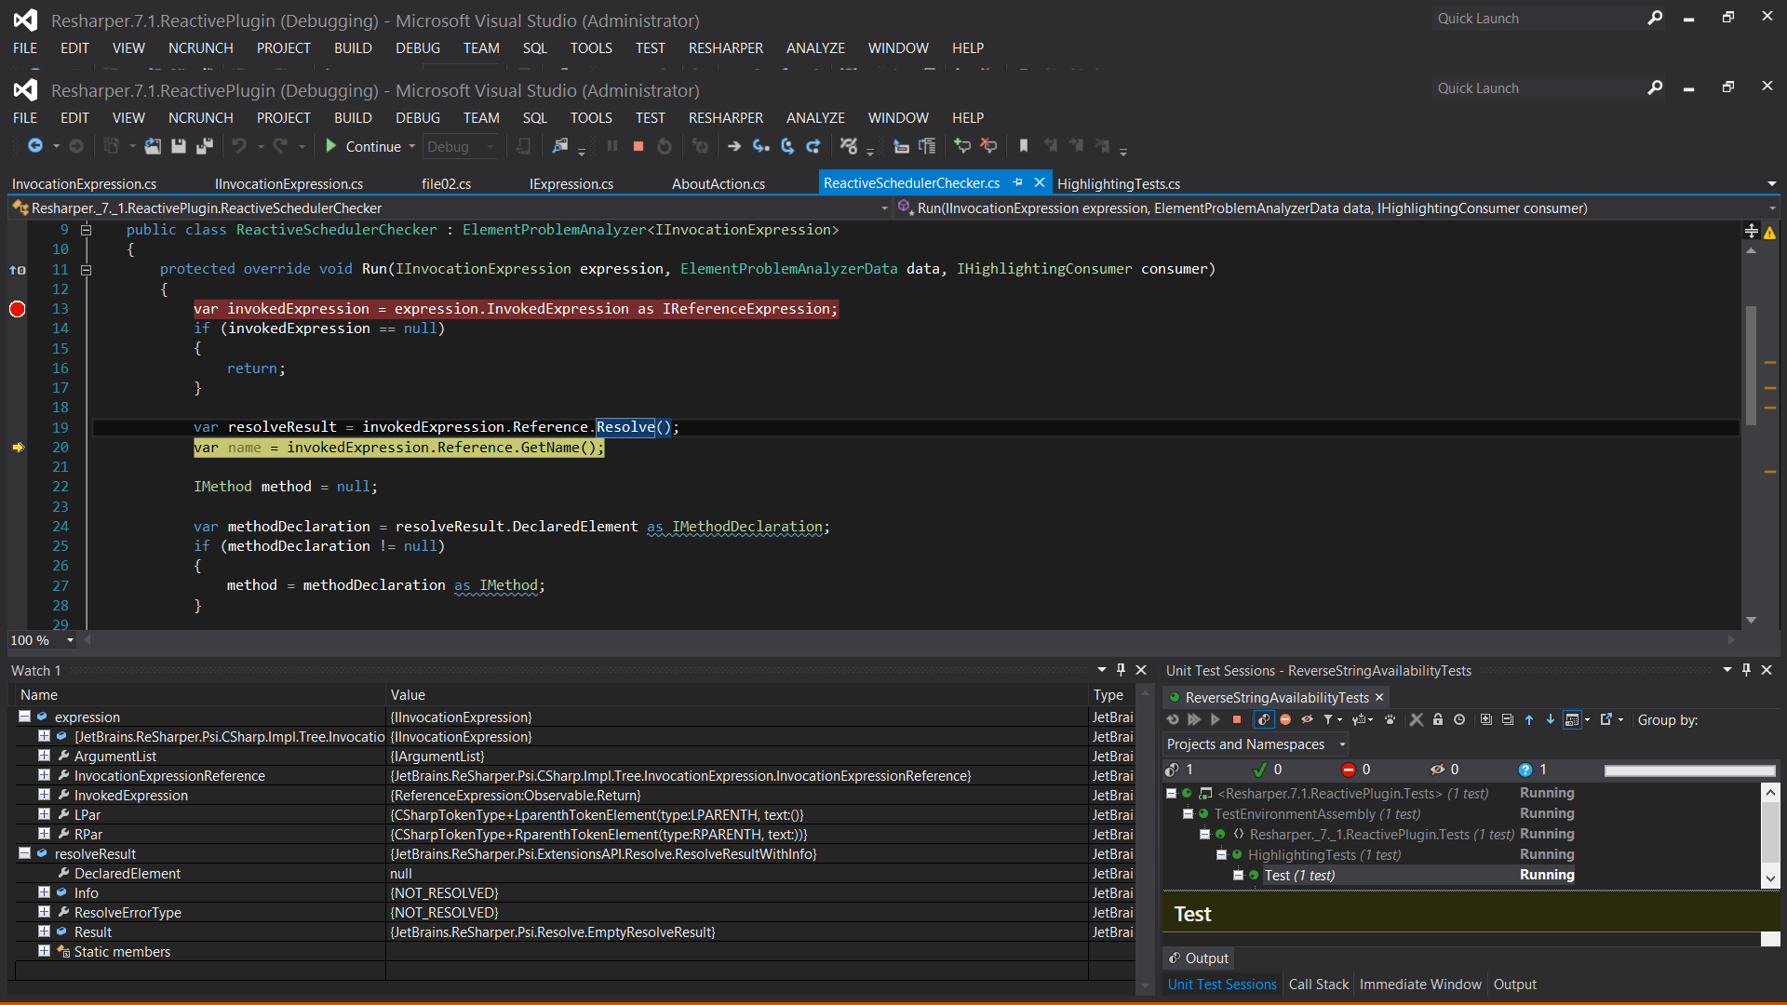Collapse HighlightingTests node in test tree
This screenshot has width=1787, height=1005.
pos(1222,854)
